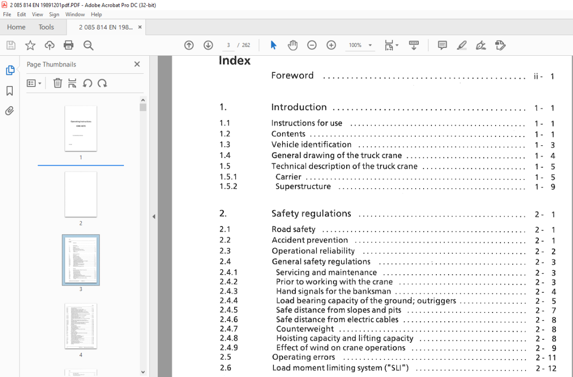The image size is (573, 377).
Task: Rotate thumbnails counterclockwise icon
Action: click(87, 83)
